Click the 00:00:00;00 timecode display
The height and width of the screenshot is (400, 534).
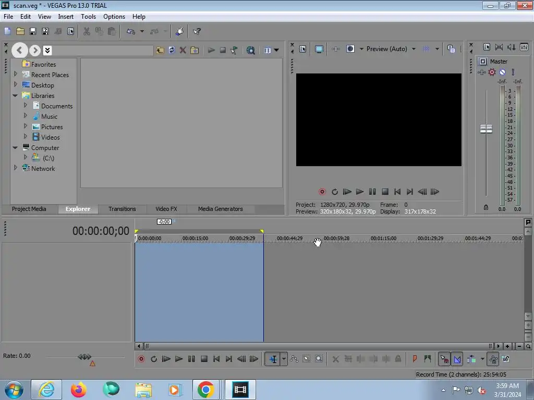(101, 231)
